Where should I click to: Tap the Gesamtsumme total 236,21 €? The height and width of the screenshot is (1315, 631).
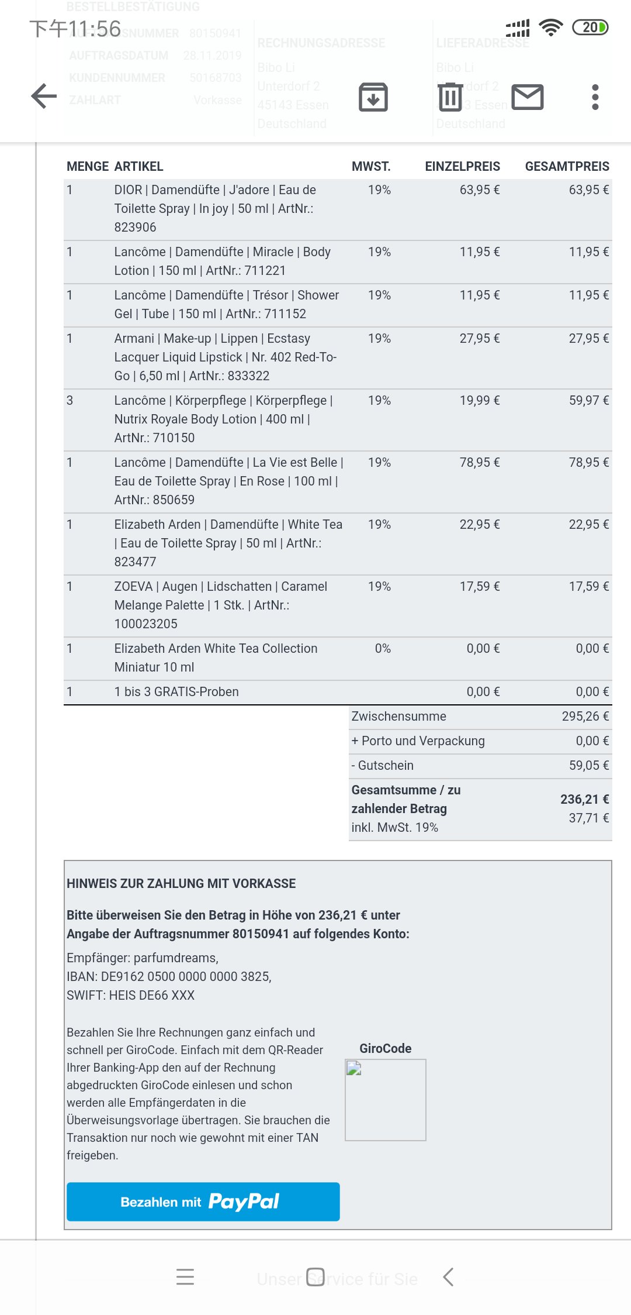[x=585, y=799]
